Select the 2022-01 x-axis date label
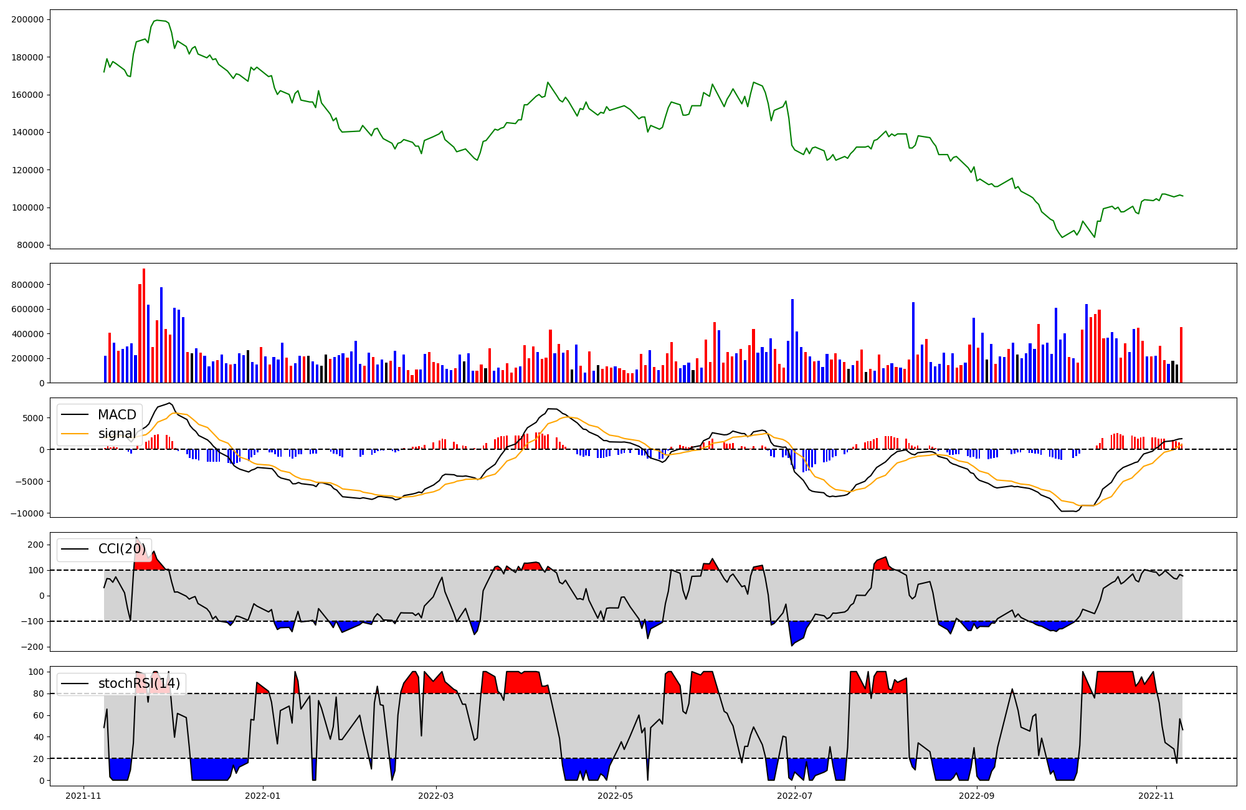The image size is (1246, 810). click(x=263, y=796)
